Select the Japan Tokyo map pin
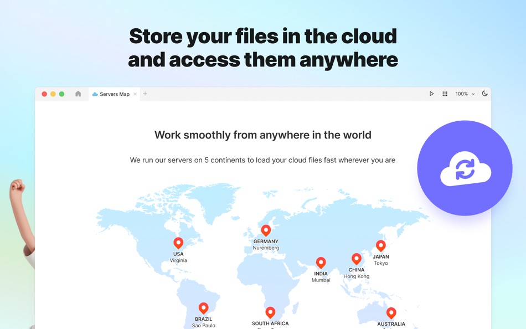526x329 pixels. tap(381, 246)
